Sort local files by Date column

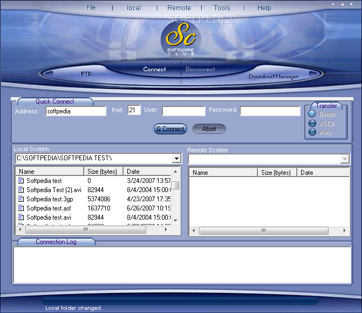point(147,172)
